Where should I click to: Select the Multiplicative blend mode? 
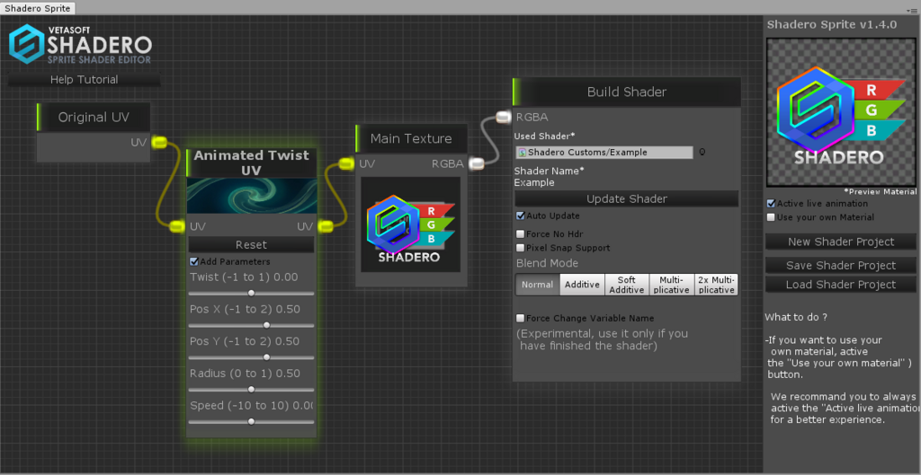[x=671, y=285]
